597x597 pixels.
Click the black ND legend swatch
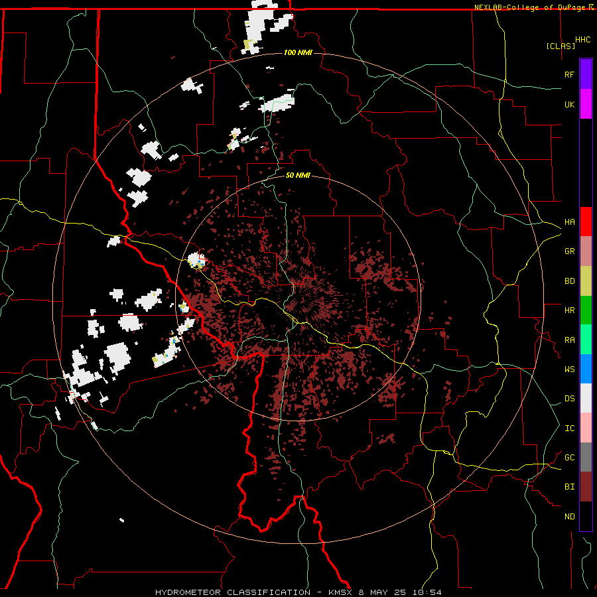coord(586,516)
